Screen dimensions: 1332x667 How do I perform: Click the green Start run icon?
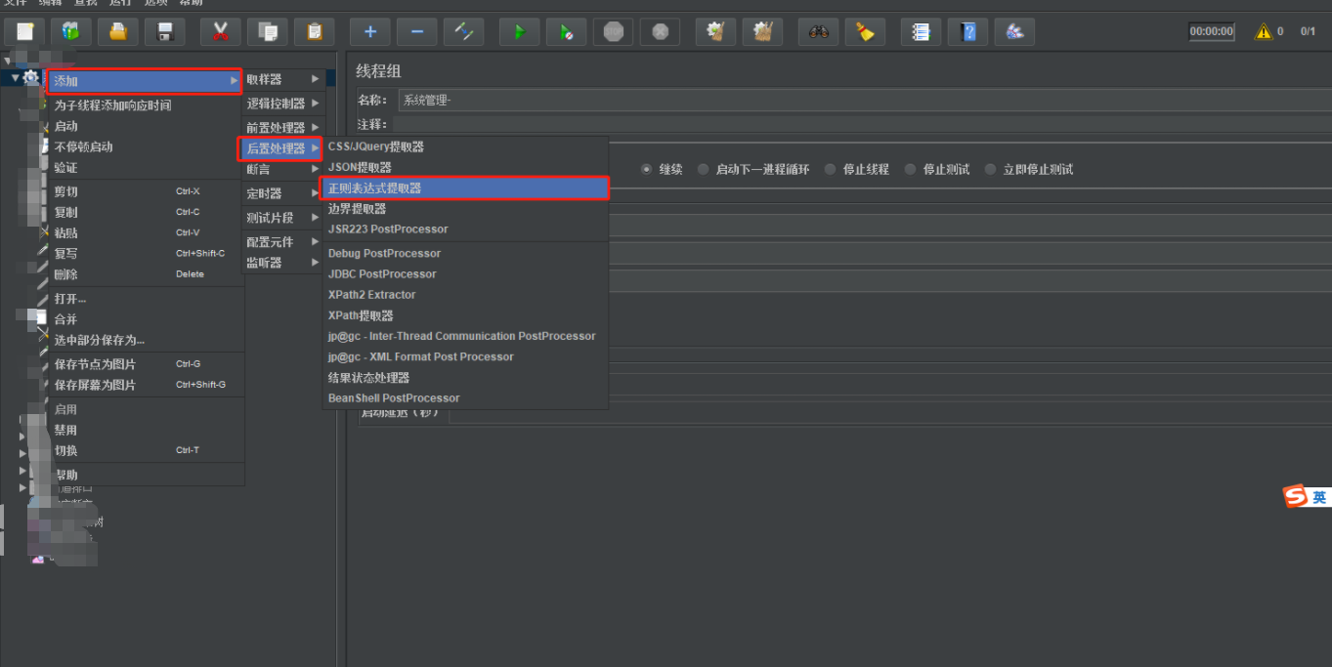pos(520,31)
